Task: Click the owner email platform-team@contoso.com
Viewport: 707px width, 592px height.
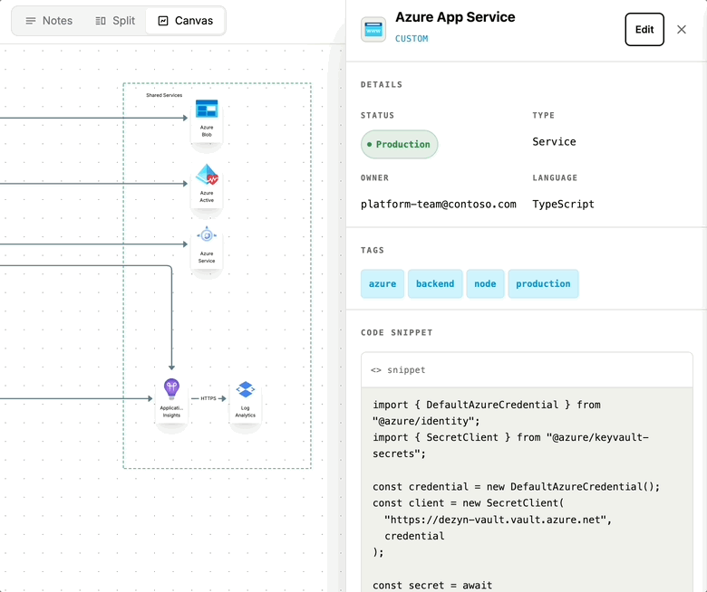Action: point(439,205)
